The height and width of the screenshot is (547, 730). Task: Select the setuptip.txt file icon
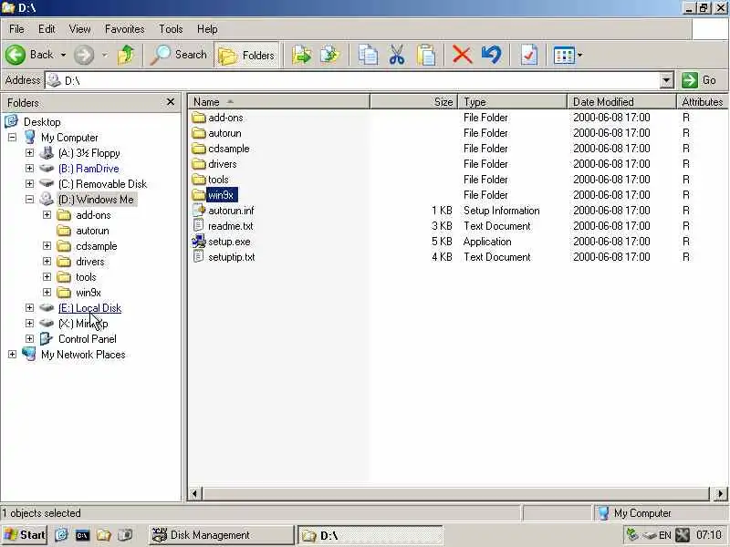[199, 257]
